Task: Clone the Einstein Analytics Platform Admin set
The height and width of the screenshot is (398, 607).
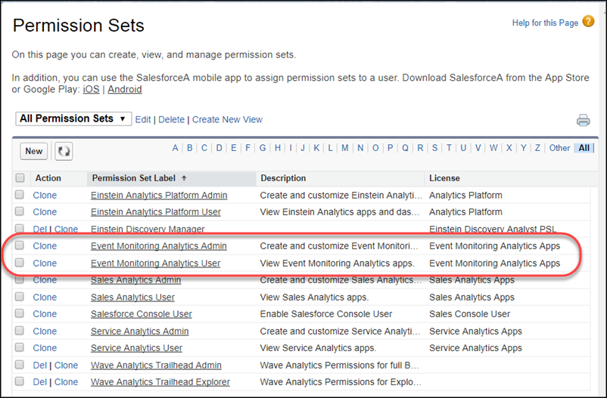Action: click(x=45, y=195)
